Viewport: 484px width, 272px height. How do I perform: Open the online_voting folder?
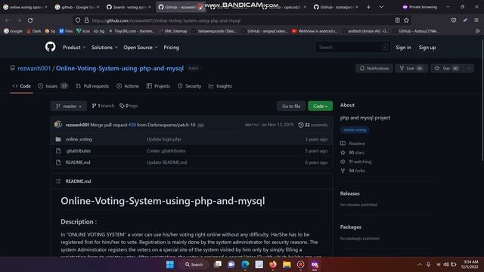79,139
